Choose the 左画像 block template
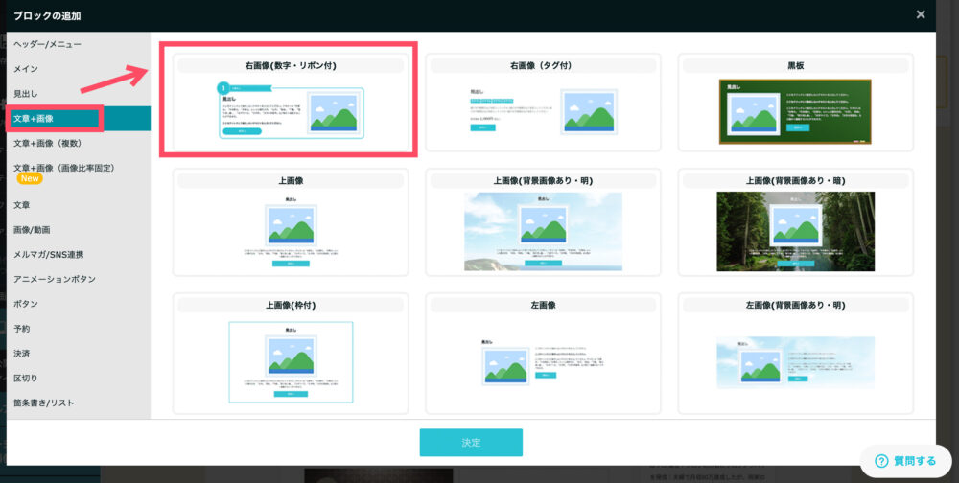Viewport: 959px width, 483px height. [x=543, y=354]
